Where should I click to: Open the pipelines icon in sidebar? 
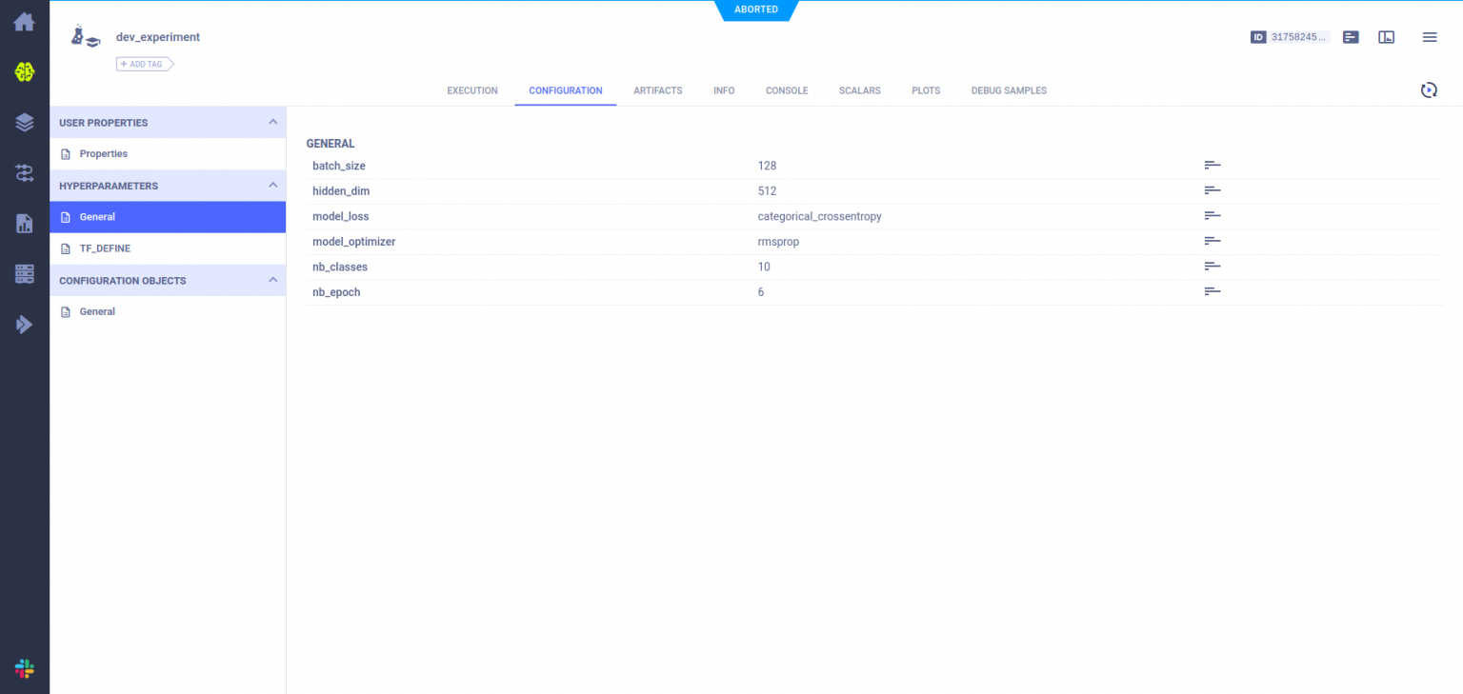tap(24, 172)
